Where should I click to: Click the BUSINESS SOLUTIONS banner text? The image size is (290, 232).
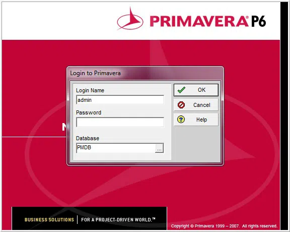[x=49, y=219]
